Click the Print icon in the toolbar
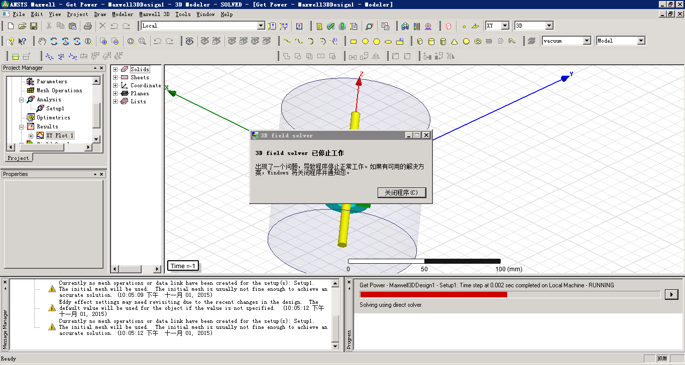The width and height of the screenshot is (685, 365). [x=87, y=26]
